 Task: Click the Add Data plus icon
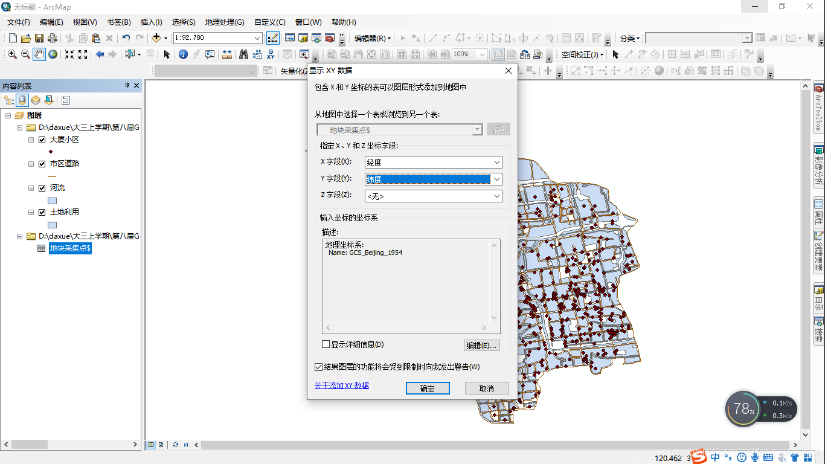tap(156, 38)
